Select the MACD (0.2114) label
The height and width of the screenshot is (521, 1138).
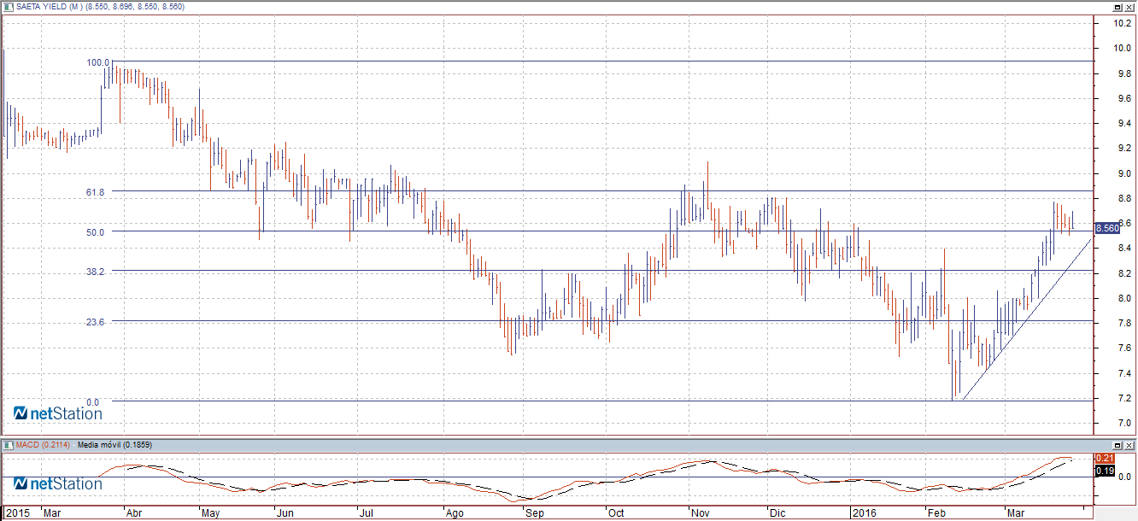(x=43, y=445)
